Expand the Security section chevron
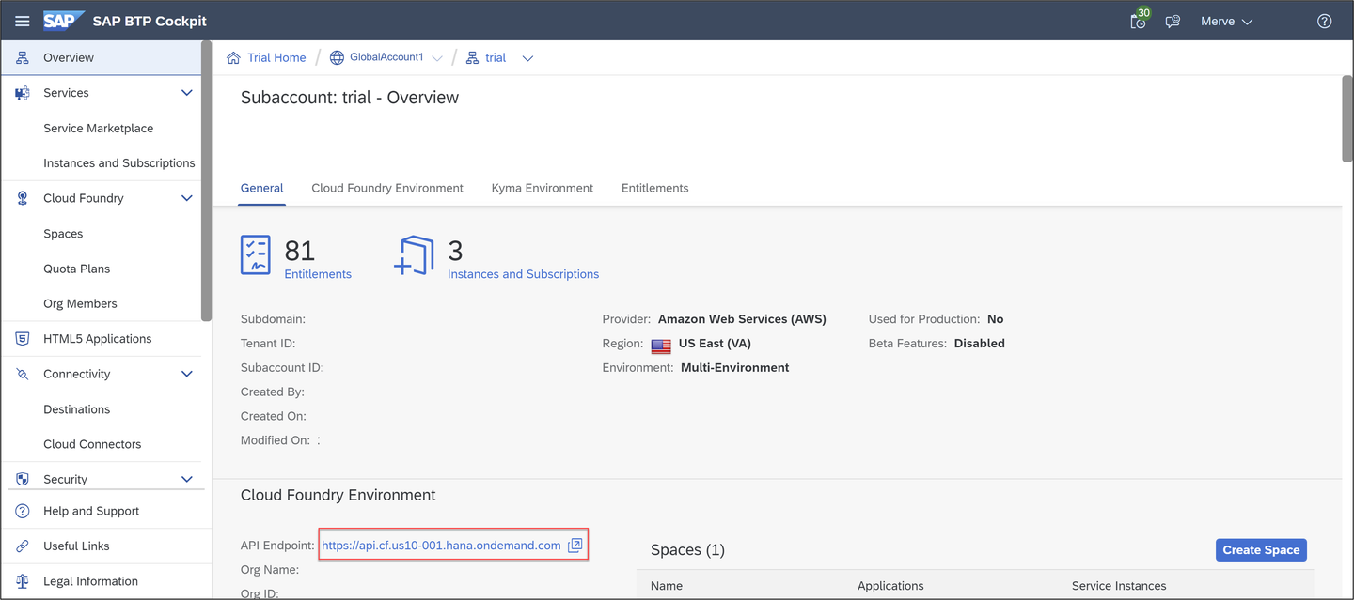Viewport: 1354px width, 600px height. (186, 479)
